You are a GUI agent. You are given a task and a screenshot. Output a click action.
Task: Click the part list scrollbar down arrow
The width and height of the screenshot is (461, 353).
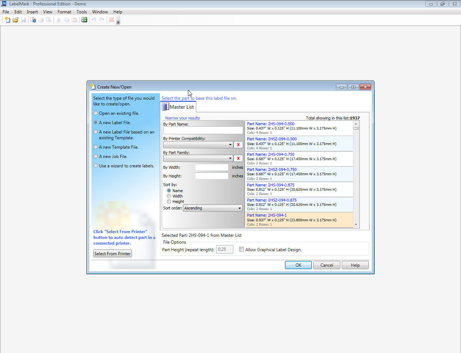pos(356,225)
